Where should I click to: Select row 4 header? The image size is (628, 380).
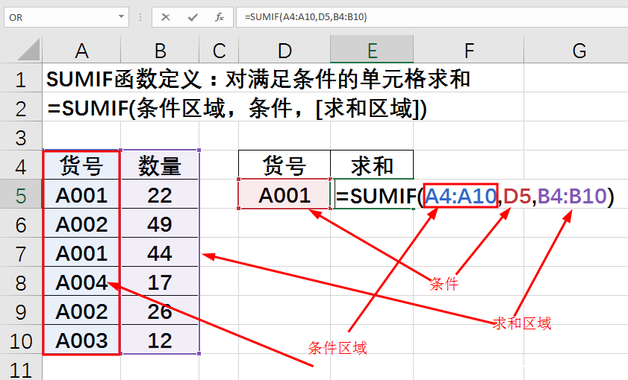tap(21, 166)
